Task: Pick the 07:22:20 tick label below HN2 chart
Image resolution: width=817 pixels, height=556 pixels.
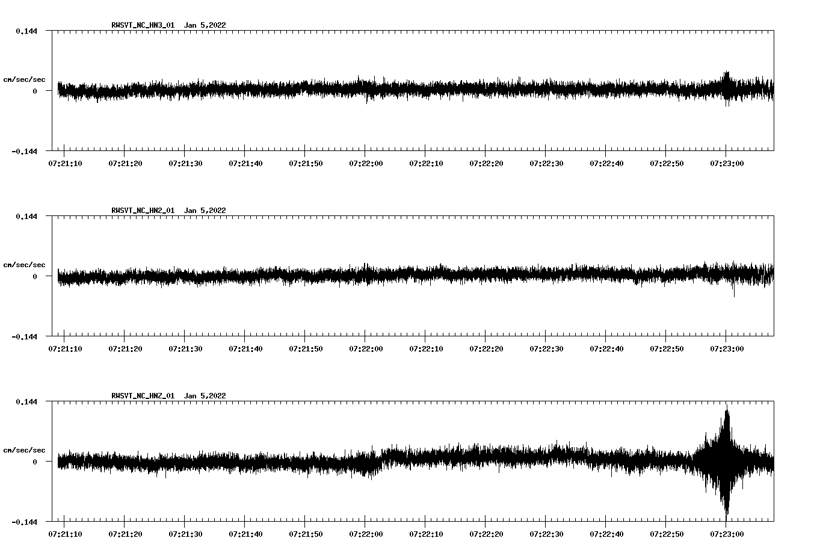Action: pos(486,348)
